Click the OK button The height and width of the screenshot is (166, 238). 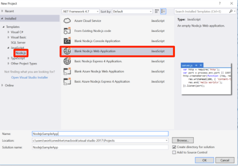[x=205, y=160]
